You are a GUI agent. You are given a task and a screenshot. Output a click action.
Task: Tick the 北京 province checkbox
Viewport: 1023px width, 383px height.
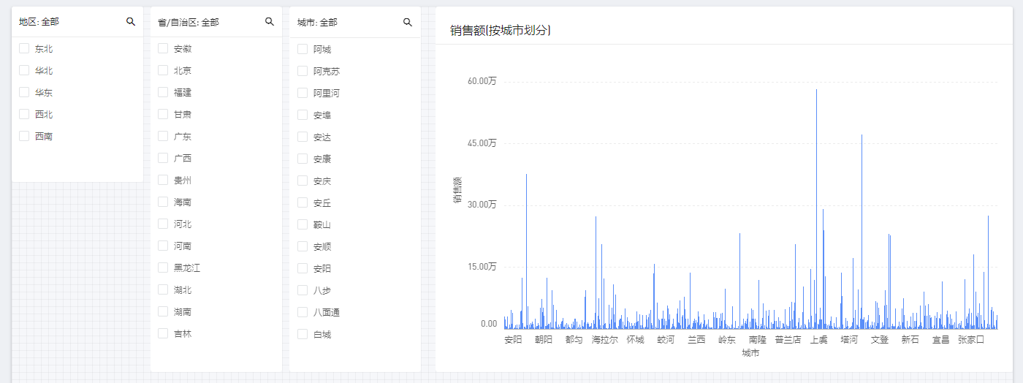[163, 71]
